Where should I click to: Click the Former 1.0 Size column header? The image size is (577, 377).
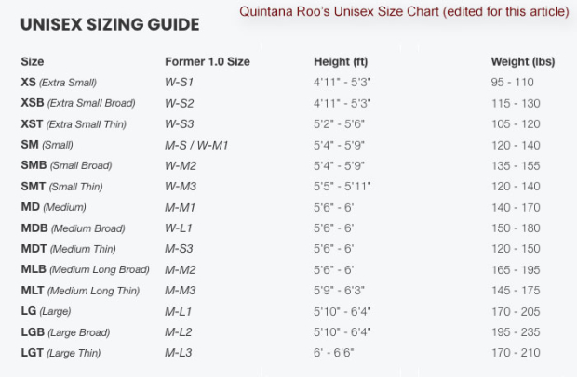(x=207, y=62)
